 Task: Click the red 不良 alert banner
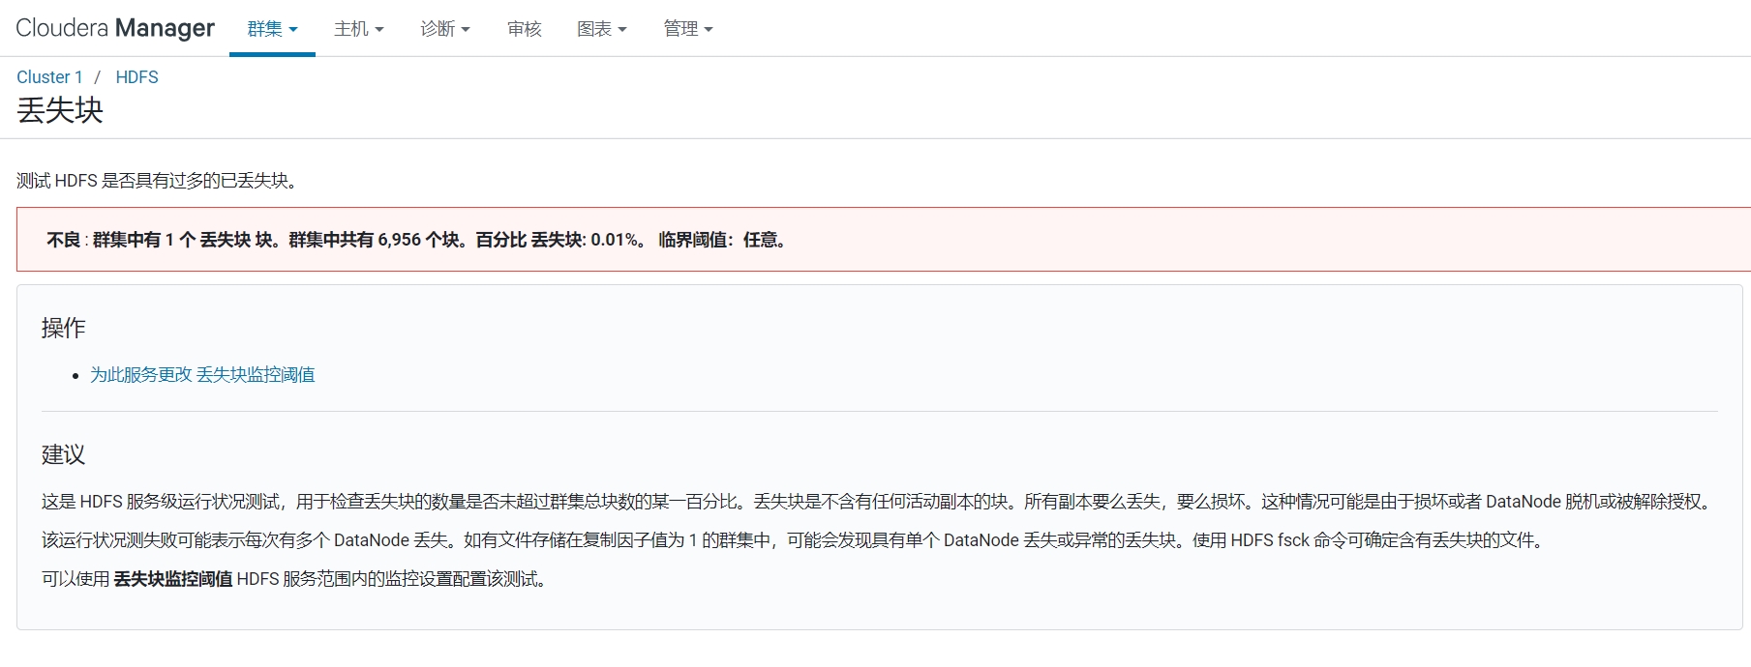click(x=1065, y=240)
